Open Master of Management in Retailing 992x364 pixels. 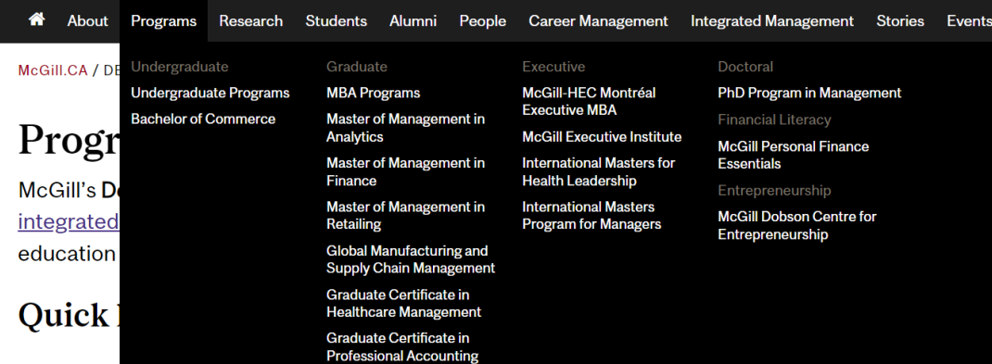pyautogui.click(x=405, y=216)
